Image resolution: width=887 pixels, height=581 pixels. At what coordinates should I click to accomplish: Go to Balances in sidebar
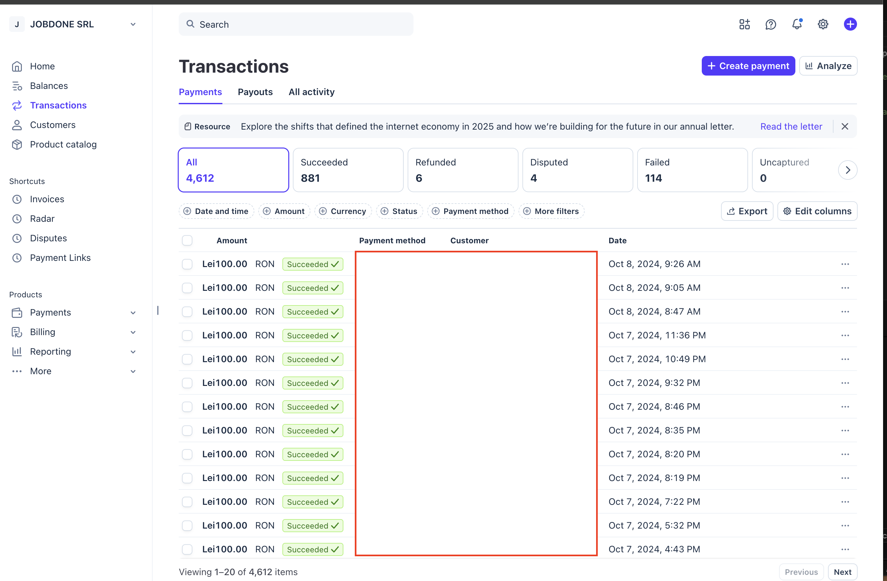tap(49, 86)
